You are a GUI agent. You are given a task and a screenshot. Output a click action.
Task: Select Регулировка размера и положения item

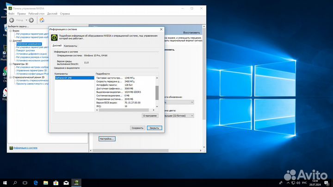coord(32,57)
